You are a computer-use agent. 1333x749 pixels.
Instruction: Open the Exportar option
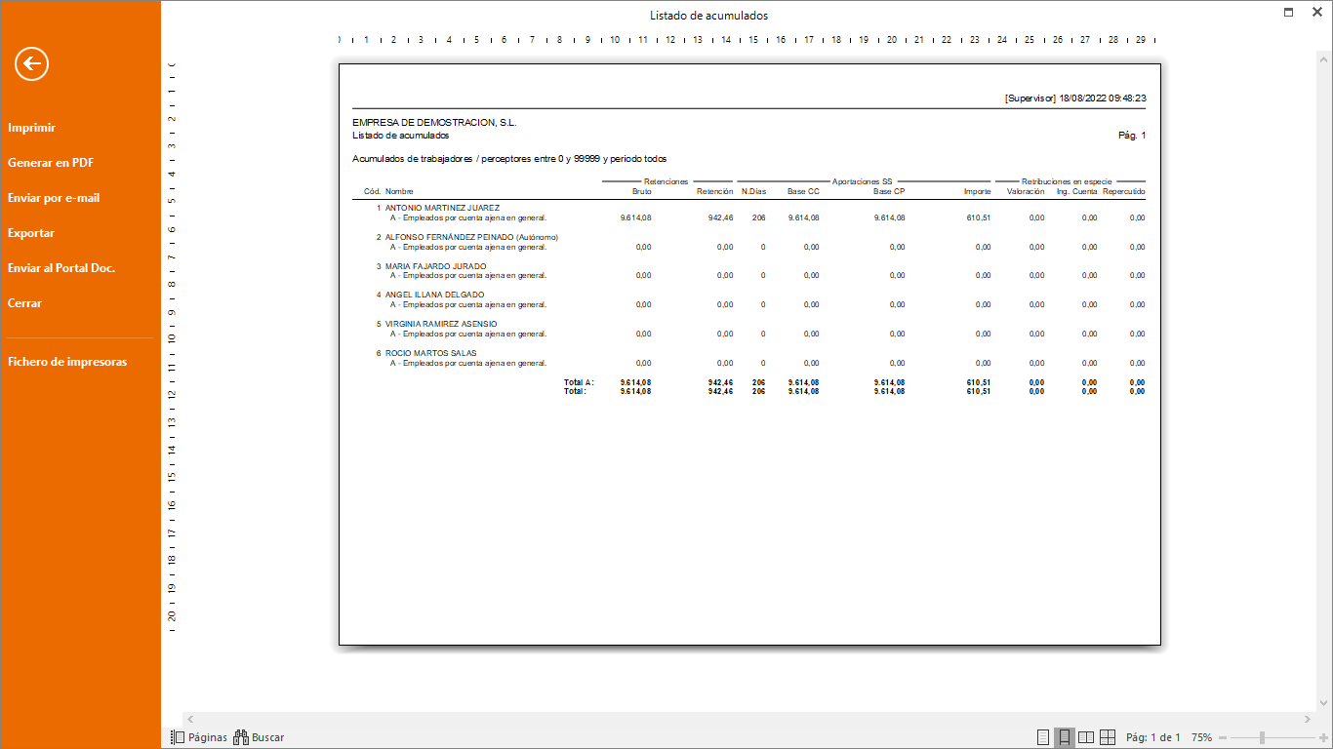[31, 233]
